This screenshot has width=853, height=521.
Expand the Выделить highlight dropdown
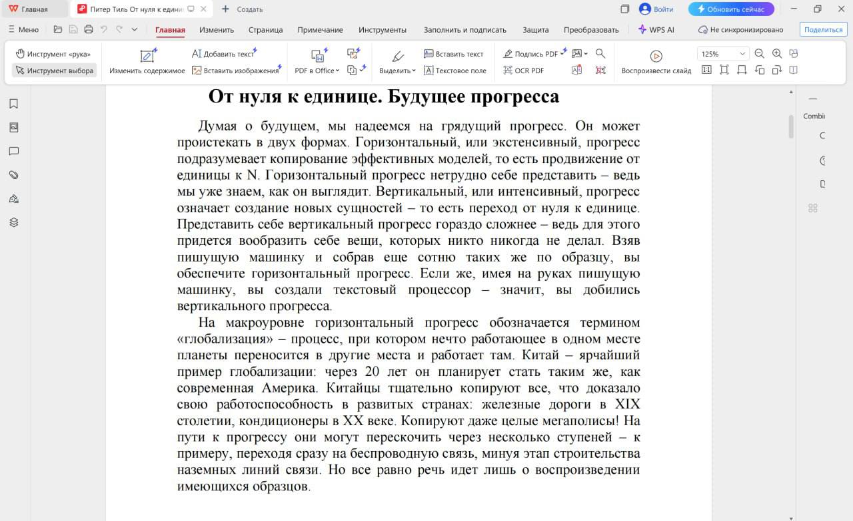click(x=414, y=71)
